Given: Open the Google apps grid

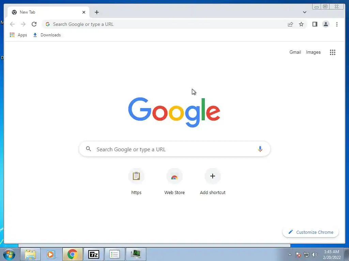Looking at the screenshot, I should click(333, 52).
